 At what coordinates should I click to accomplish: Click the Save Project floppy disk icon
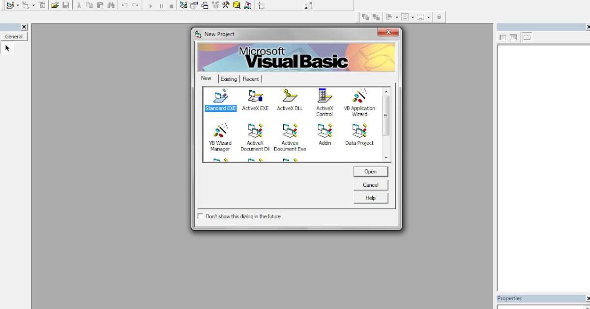coord(66,5)
